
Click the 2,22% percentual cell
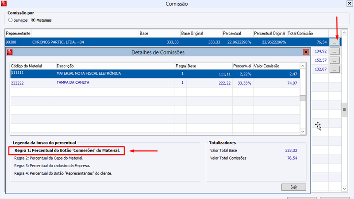[246, 74]
